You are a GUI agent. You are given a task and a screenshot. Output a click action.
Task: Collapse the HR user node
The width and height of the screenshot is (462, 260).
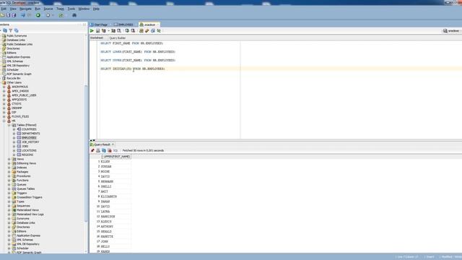(x=4, y=121)
